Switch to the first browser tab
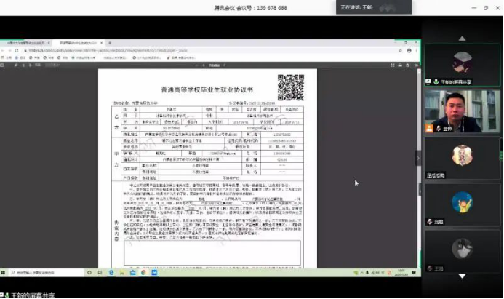Viewport: 504px width, 299px height. click(24, 44)
